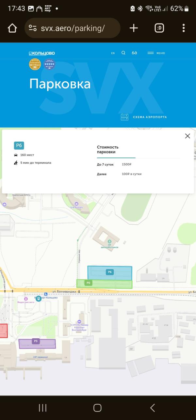The image size is (196, 420).
Task: Tap the Android recent apps button
Action: [x=42, y=408]
